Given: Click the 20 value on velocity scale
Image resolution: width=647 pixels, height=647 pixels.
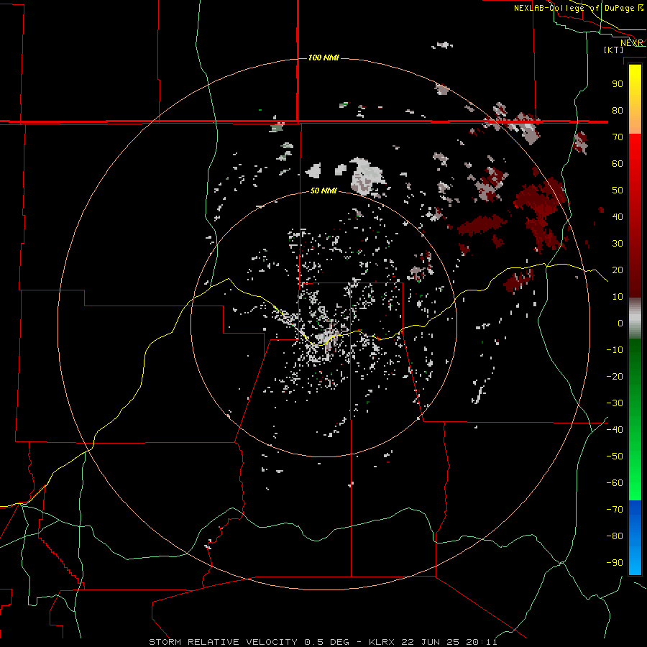Looking at the screenshot, I should point(618,270).
